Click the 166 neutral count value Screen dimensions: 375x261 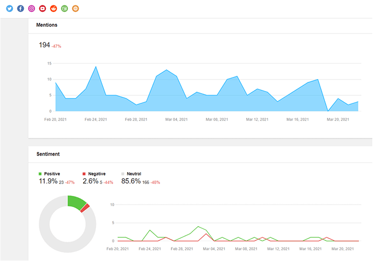coord(145,182)
